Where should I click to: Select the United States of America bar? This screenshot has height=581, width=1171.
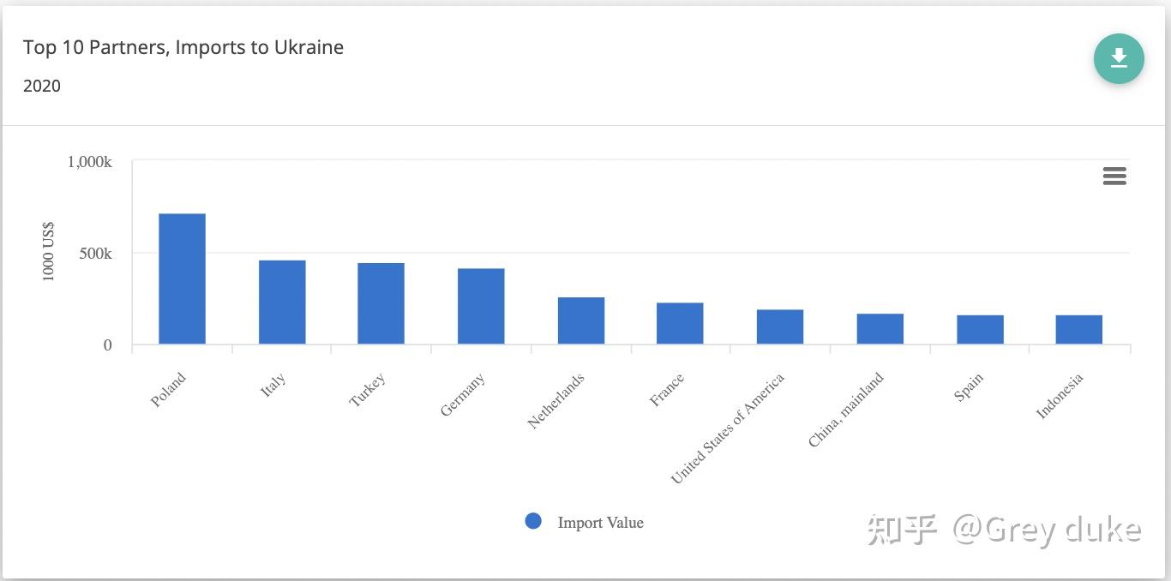(780, 327)
